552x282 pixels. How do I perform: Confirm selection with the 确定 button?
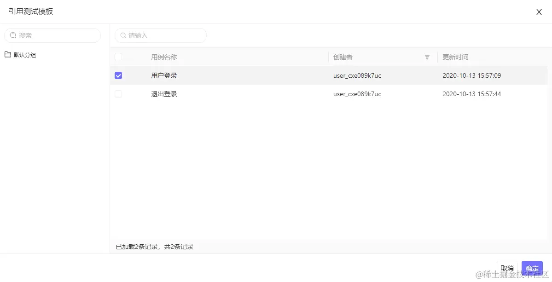[532, 268]
